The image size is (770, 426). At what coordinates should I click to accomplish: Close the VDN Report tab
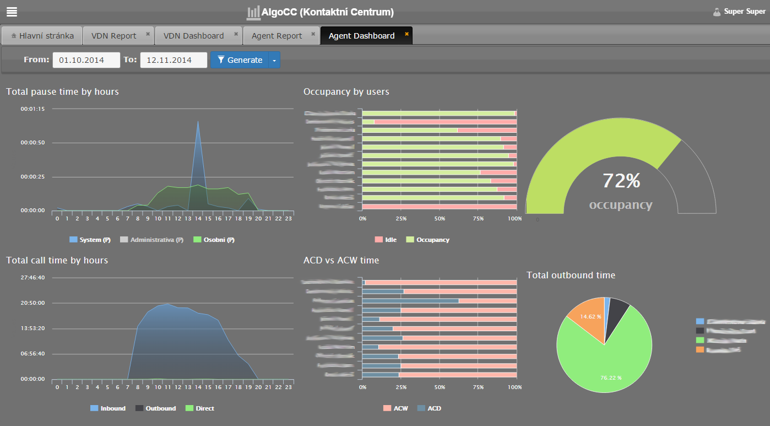pyautogui.click(x=148, y=34)
